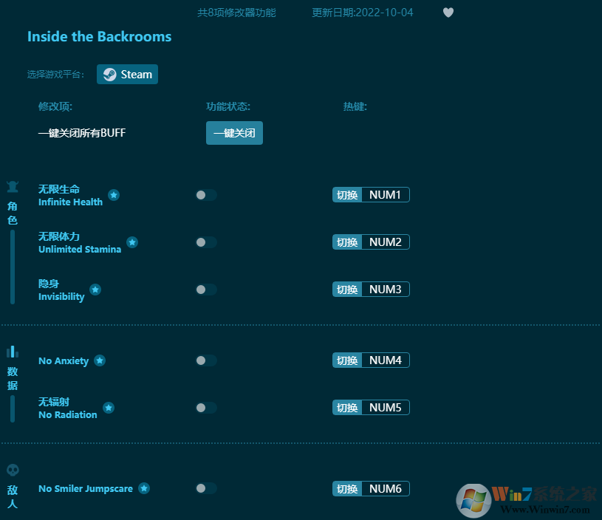Click the 切换 NUM1 hotkey button
The height and width of the screenshot is (520, 602).
pos(370,194)
